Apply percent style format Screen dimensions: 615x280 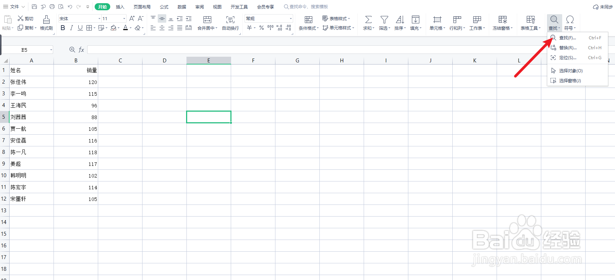[x=262, y=28]
